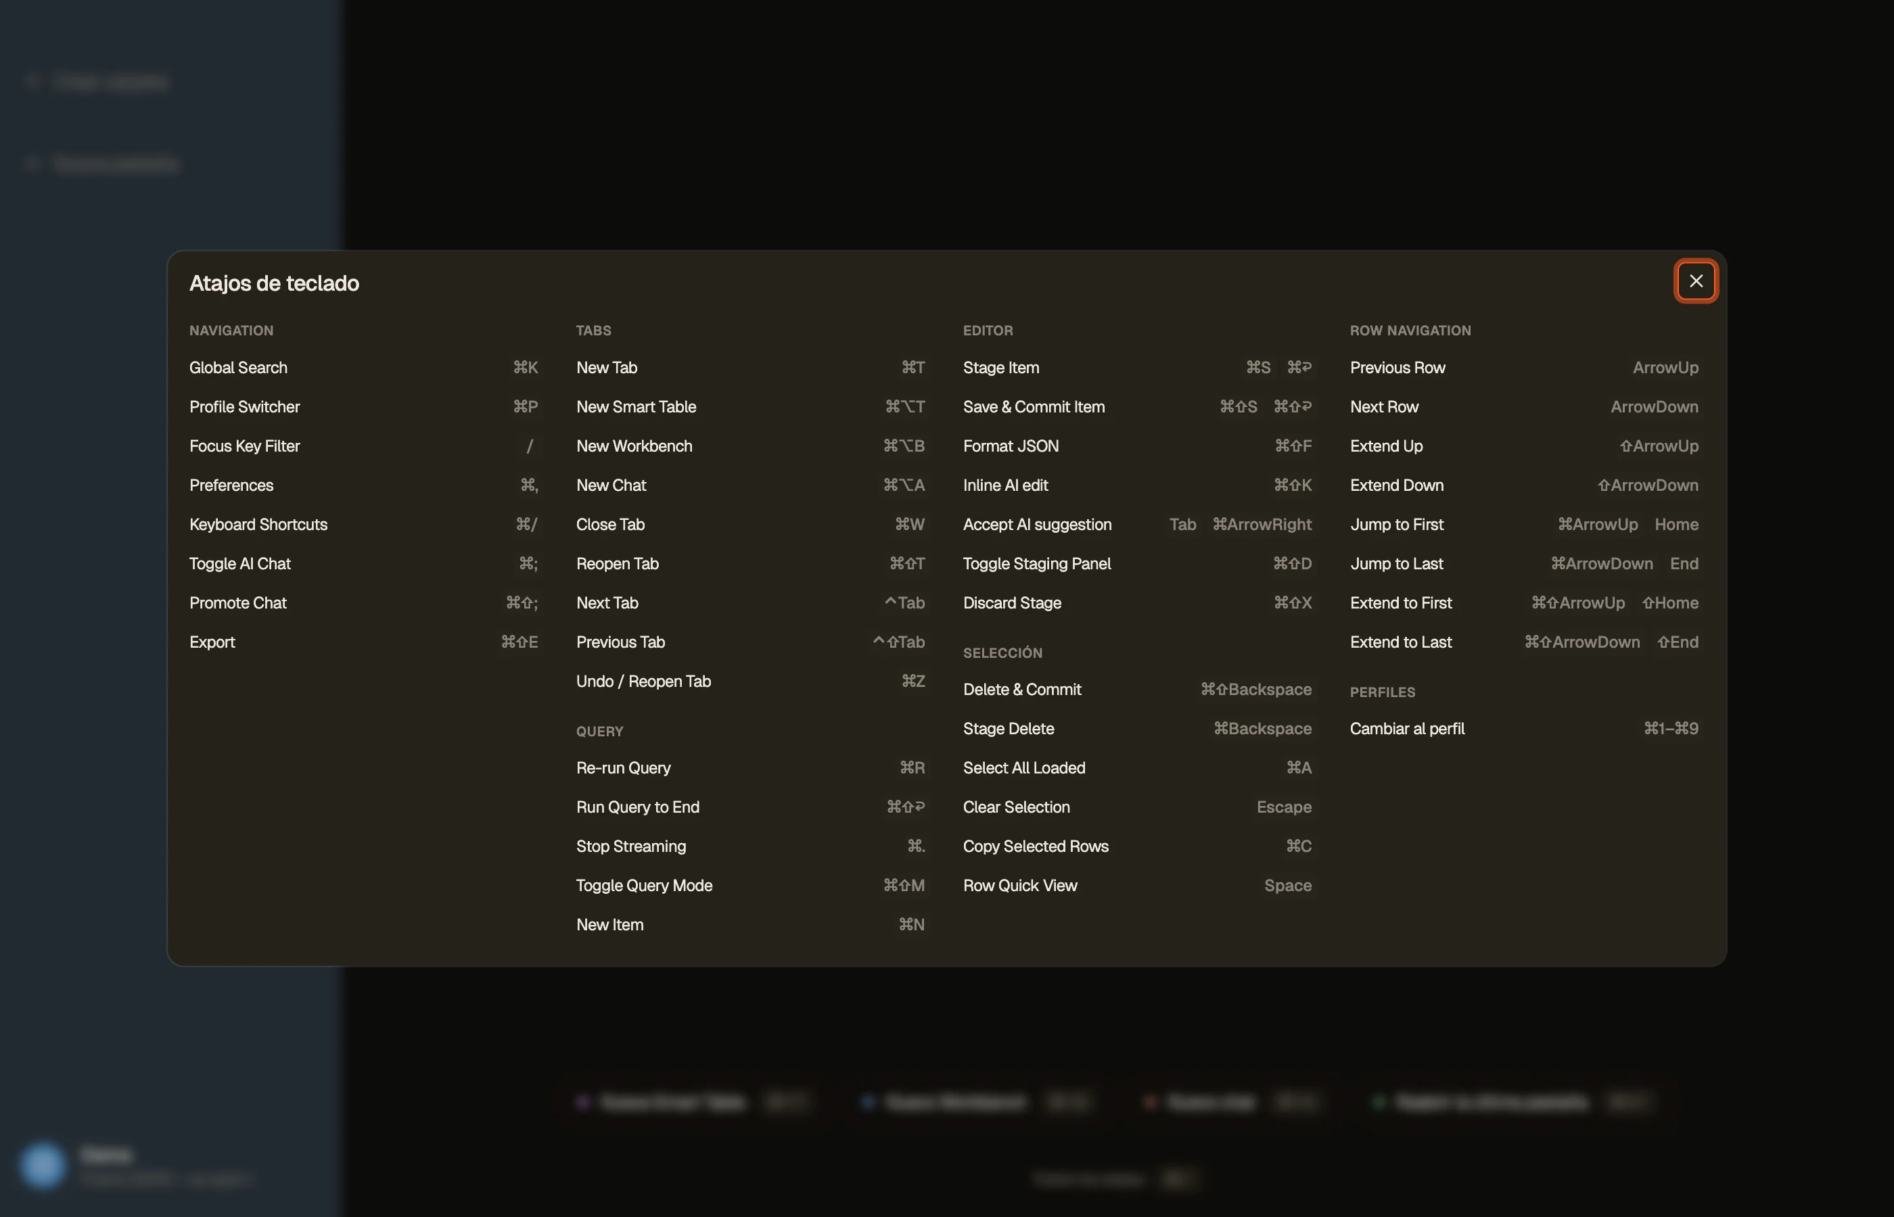Image resolution: width=1894 pixels, height=1217 pixels.
Task: Select the 'Close Tab' shortcut label
Action: click(x=609, y=525)
